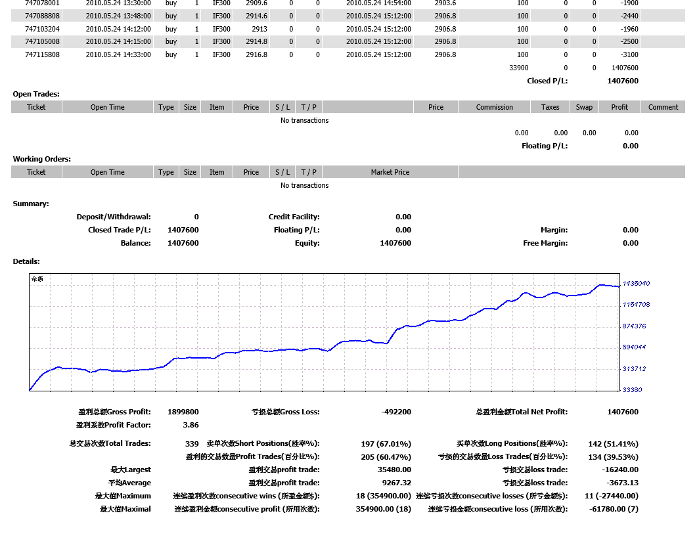697x549 pixels.
Task: Click the Gross Profit value 1899800
Action: coord(183,412)
